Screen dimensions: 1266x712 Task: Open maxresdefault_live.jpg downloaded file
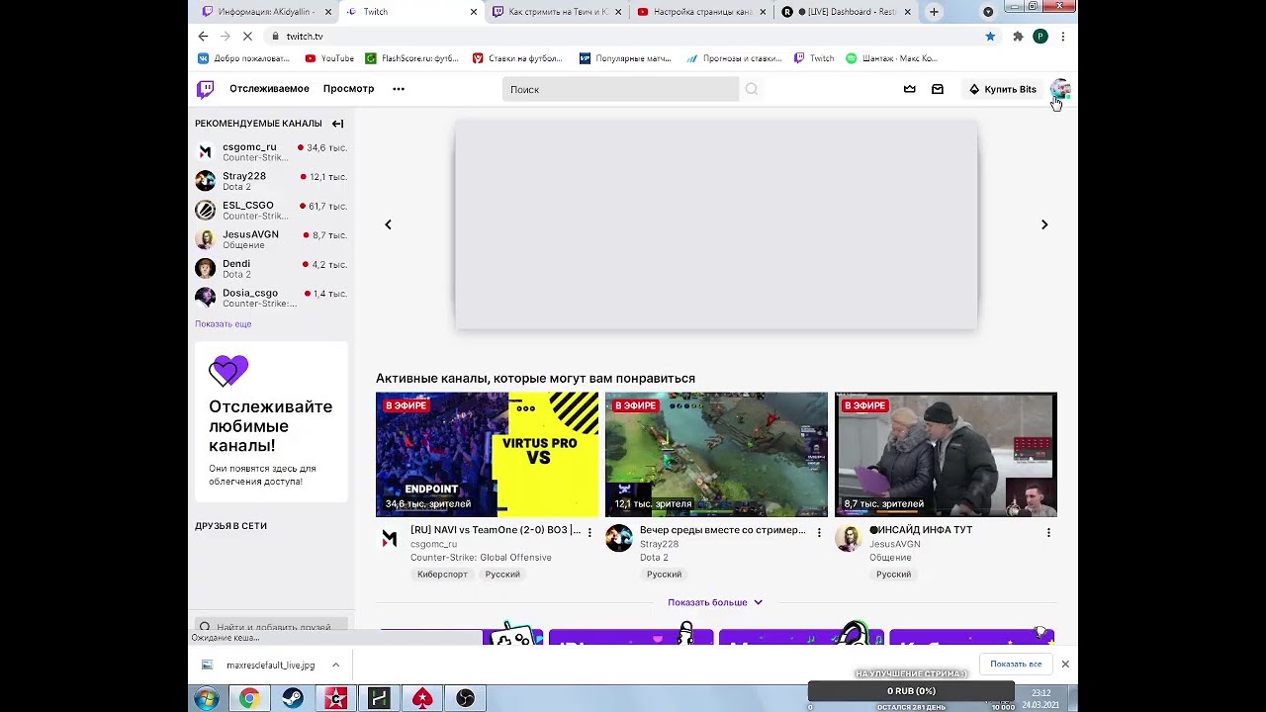coord(270,666)
